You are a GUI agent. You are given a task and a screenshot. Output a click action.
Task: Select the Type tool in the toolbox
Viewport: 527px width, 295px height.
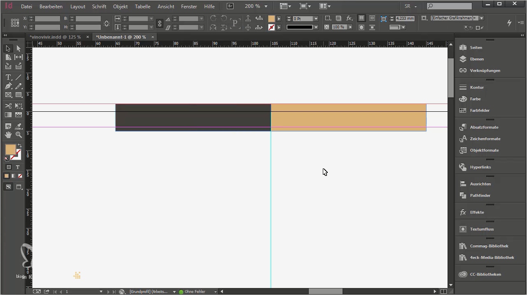(x=8, y=77)
